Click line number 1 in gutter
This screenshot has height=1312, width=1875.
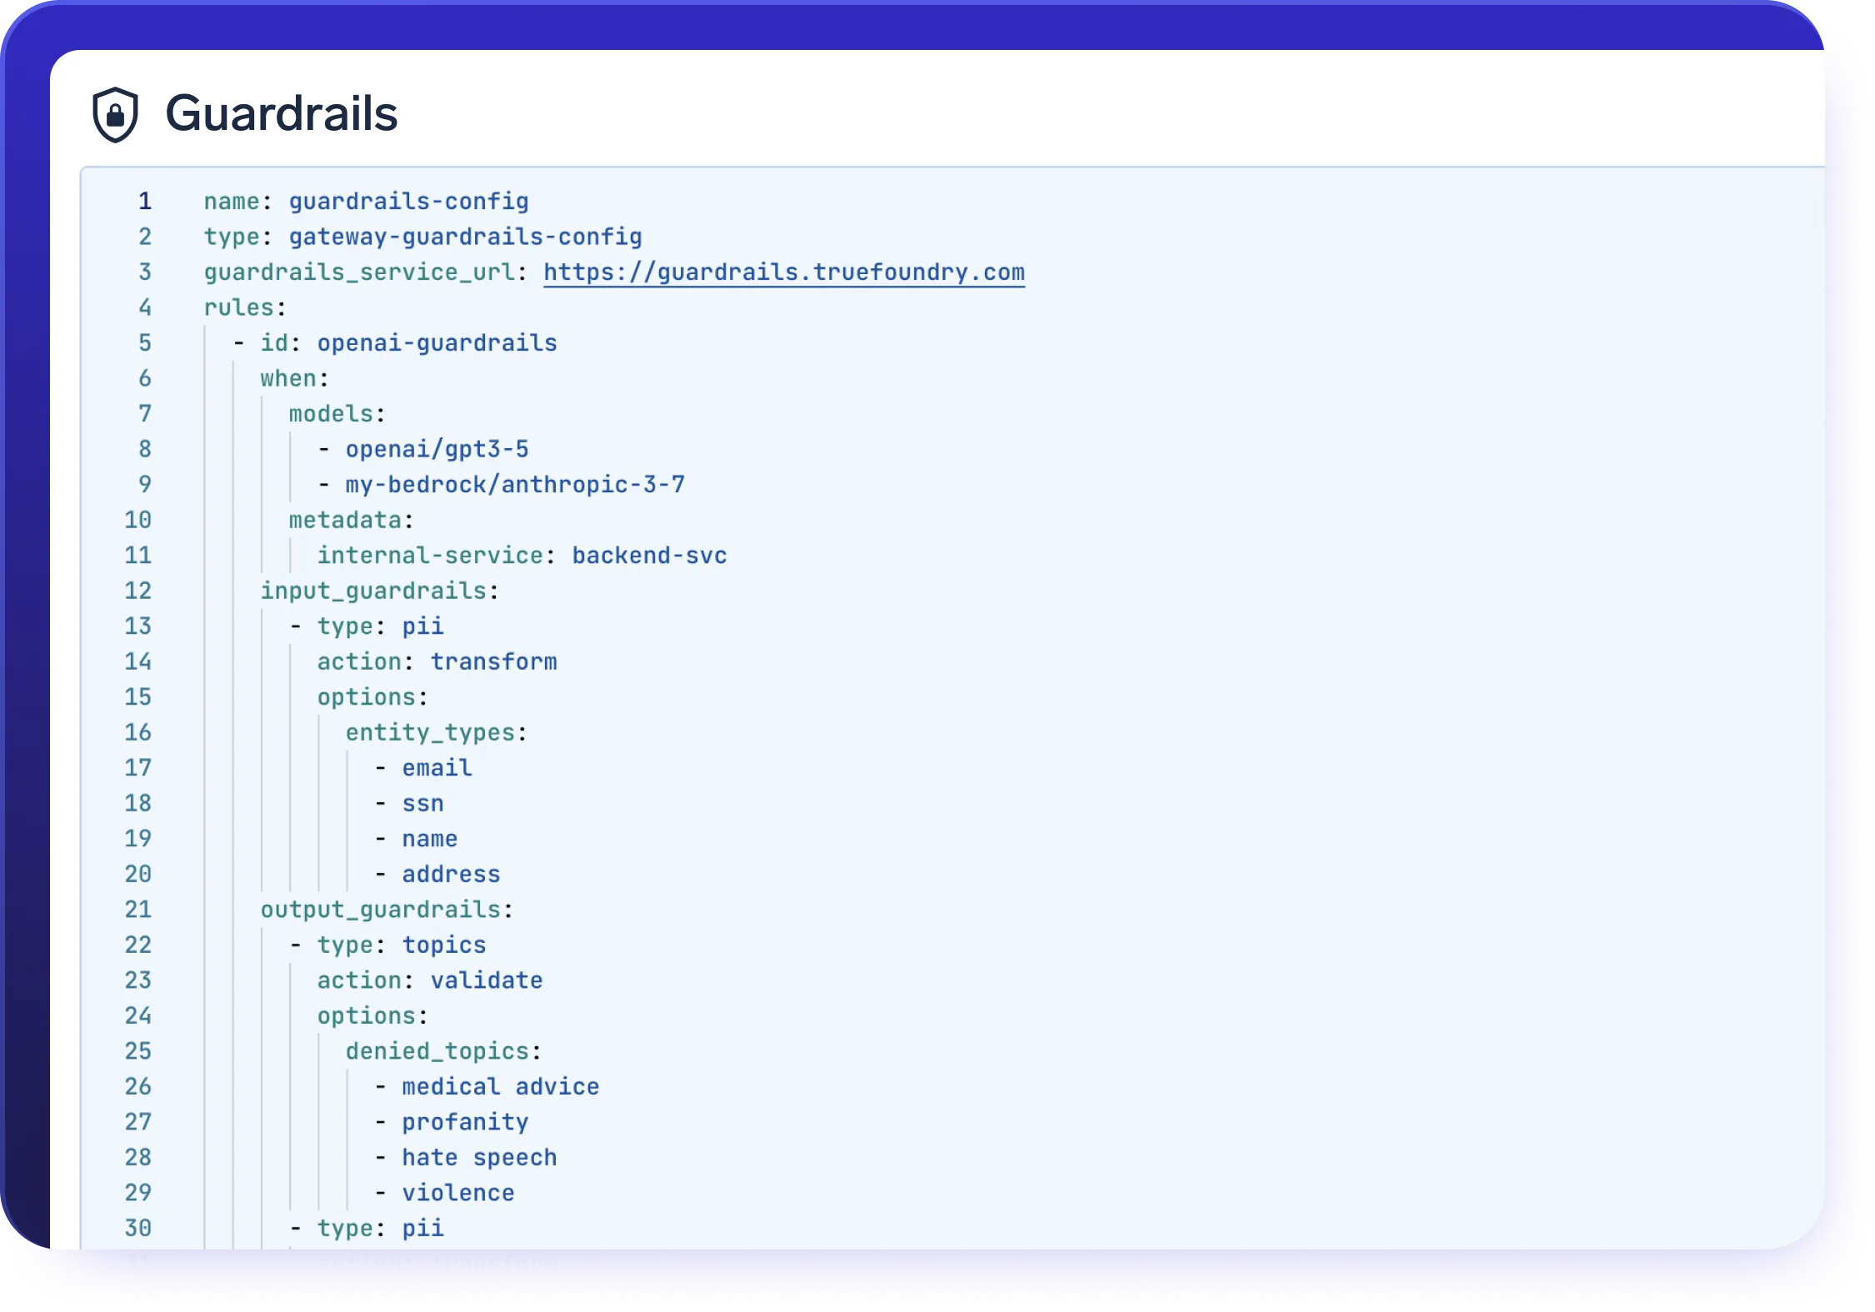tap(145, 202)
